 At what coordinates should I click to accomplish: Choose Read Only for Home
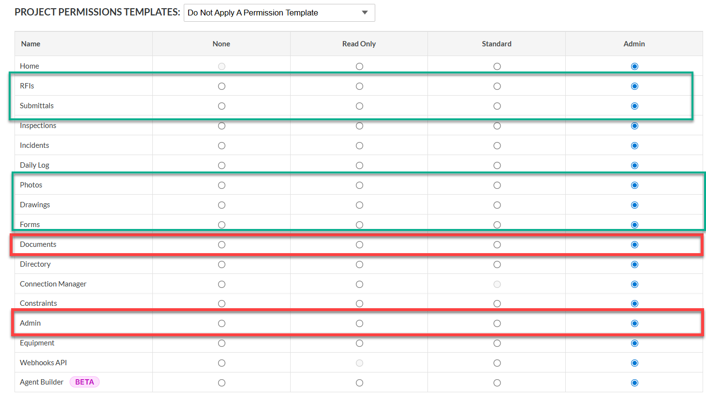(x=359, y=67)
